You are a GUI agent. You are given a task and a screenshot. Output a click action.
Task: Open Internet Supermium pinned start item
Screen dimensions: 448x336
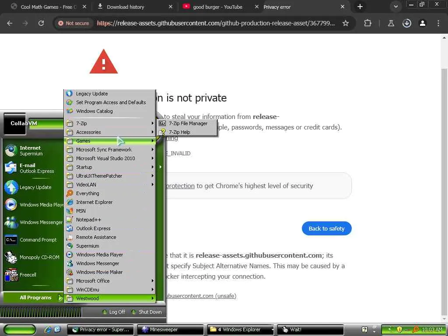(x=33, y=150)
